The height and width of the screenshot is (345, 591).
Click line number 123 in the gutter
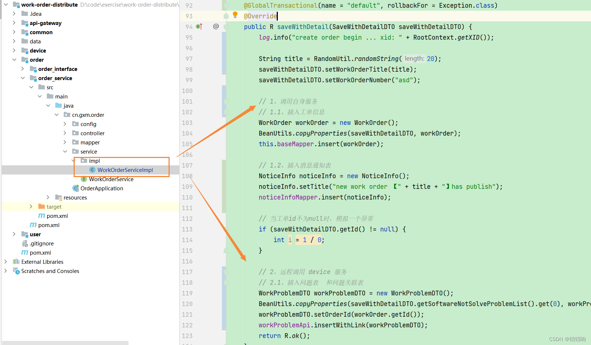tap(187, 336)
